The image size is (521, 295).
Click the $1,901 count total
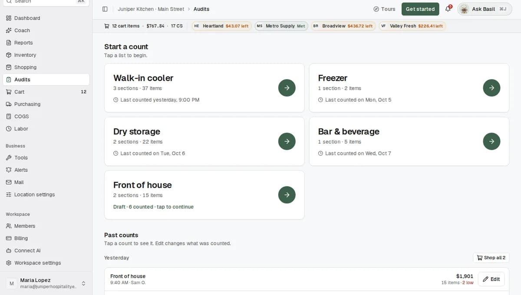pos(465,276)
